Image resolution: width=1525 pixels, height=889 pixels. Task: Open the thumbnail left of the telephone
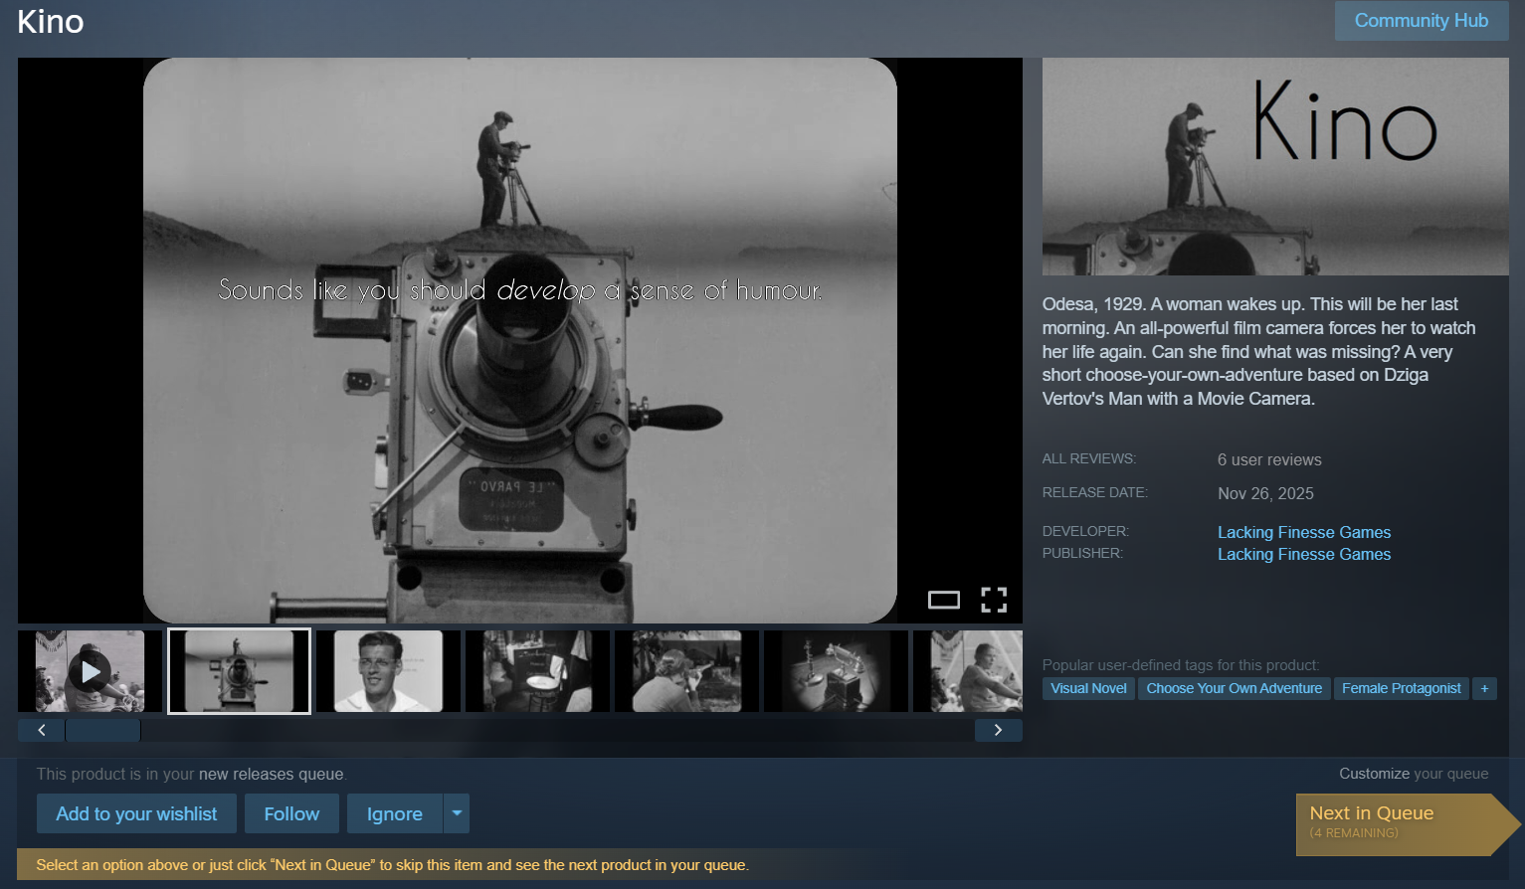coord(686,671)
